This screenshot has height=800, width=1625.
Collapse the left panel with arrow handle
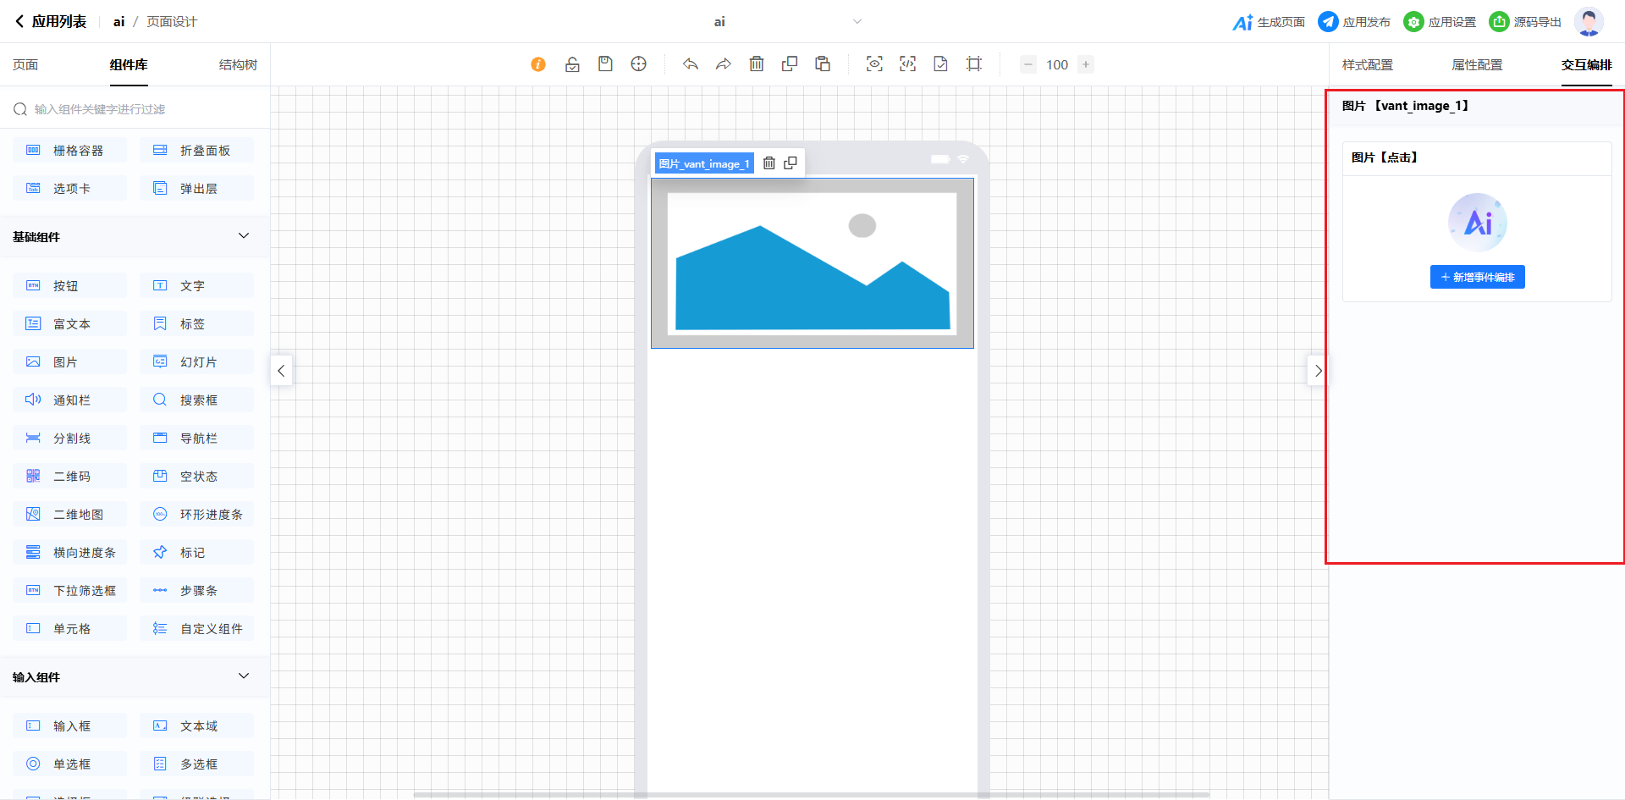point(281,371)
